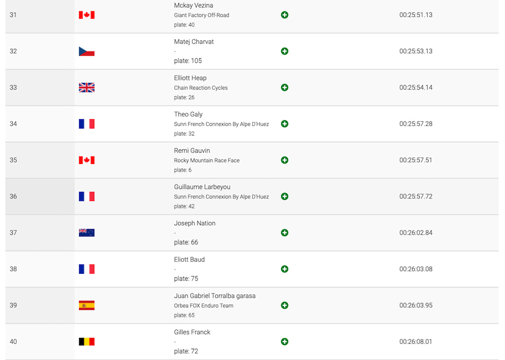The height and width of the screenshot is (360, 505).
Task: Click the UK flag in Elliott Heap's row
Action: [87, 88]
